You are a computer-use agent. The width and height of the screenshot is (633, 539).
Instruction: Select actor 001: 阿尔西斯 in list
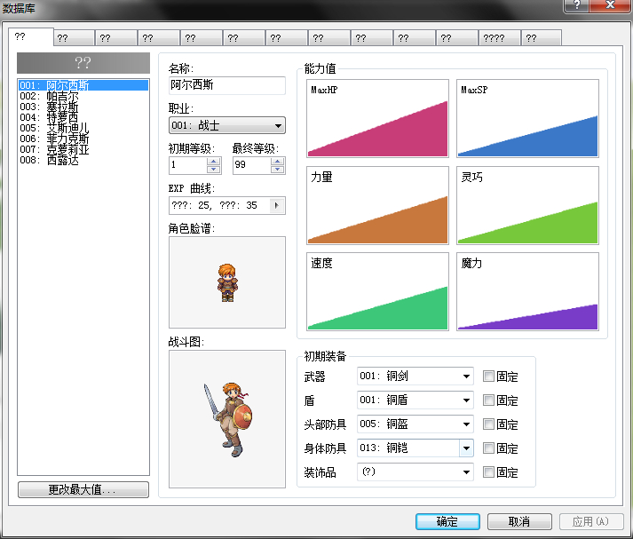[x=83, y=85]
